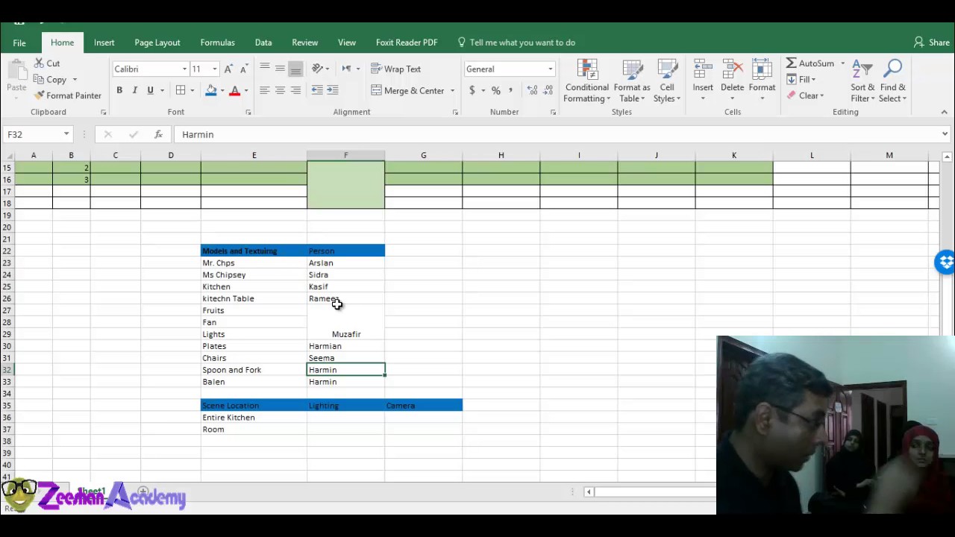Open the fill color dropdown arrow
Viewport: 955px width, 537px height.
pos(222,91)
